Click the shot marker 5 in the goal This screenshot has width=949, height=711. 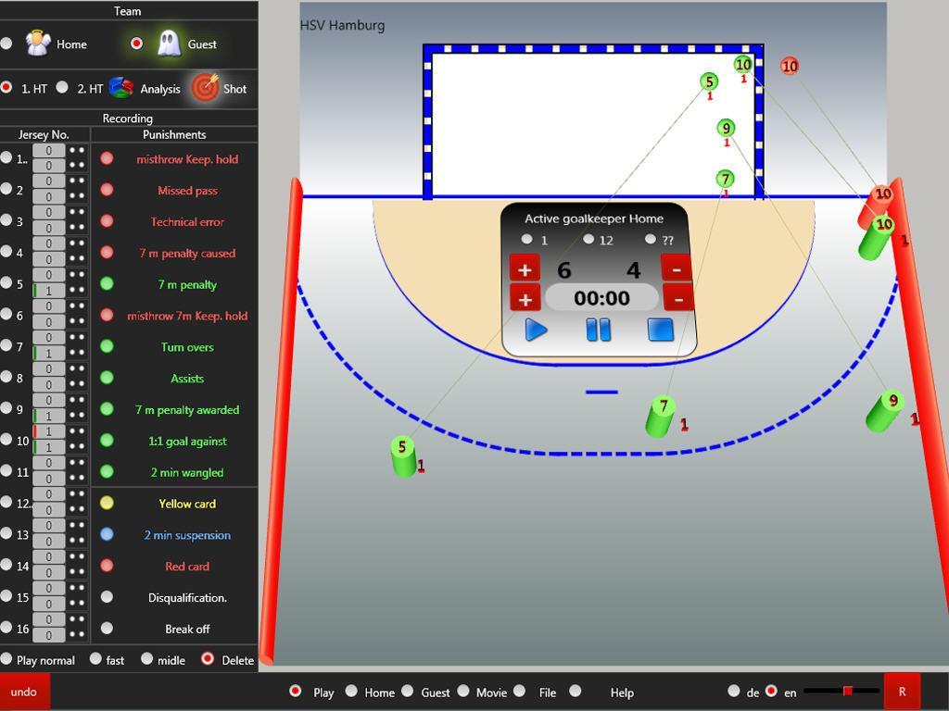[709, 81]
